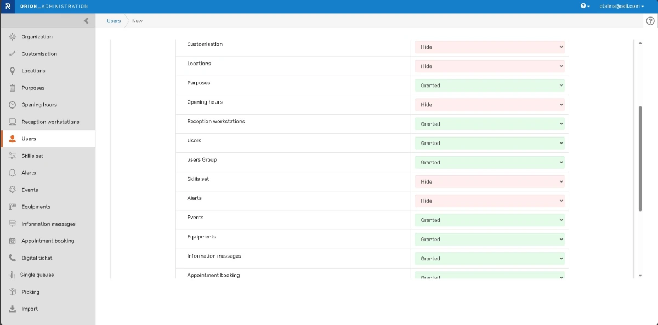Open the top bar help question dropdown
This screenshot has width=658, height=325.
click(x=585, y=6)
